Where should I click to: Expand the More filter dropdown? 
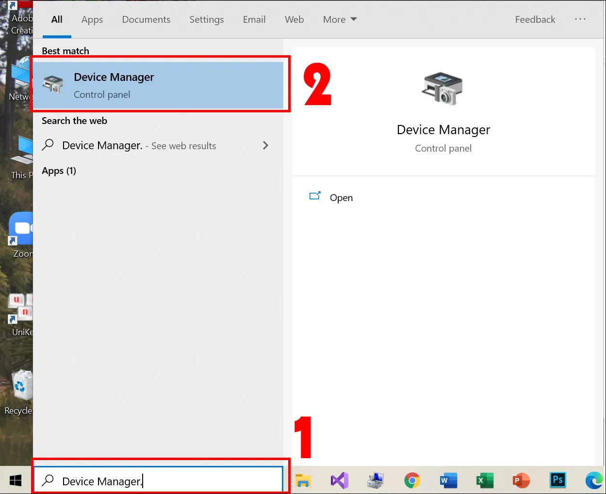coord(340,19)
